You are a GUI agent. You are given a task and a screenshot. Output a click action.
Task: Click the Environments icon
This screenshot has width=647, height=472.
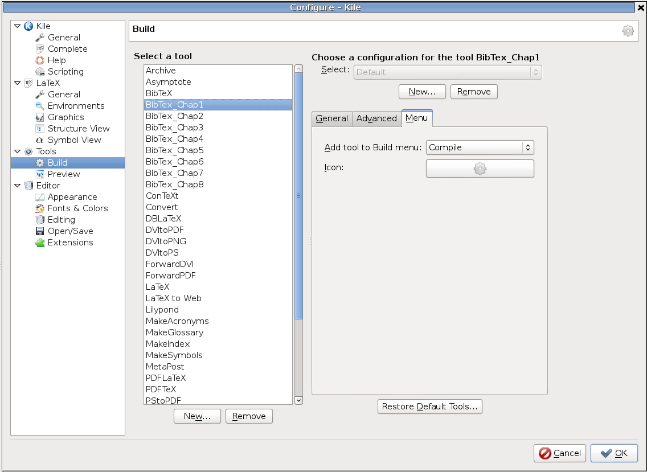(40, 106)
